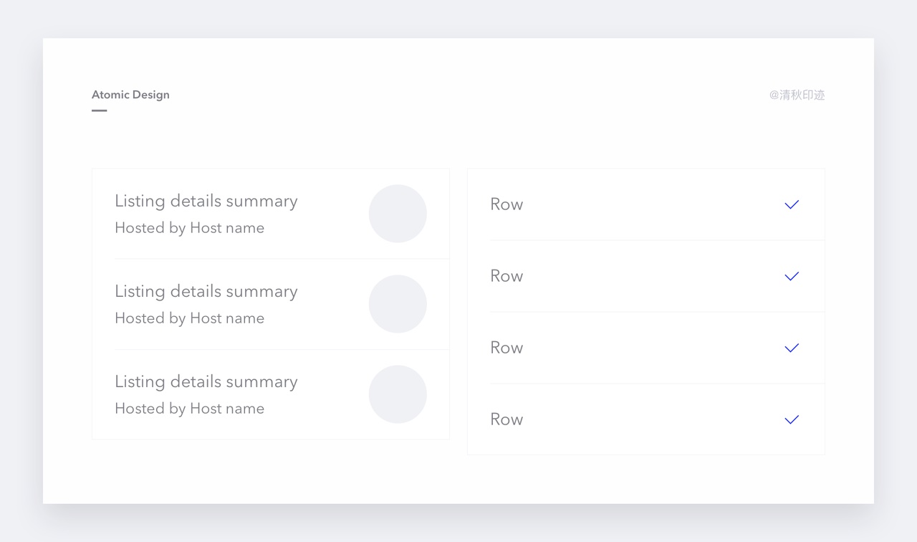
Task: Click the second Listing details summary title
Action: pos(206,292)
